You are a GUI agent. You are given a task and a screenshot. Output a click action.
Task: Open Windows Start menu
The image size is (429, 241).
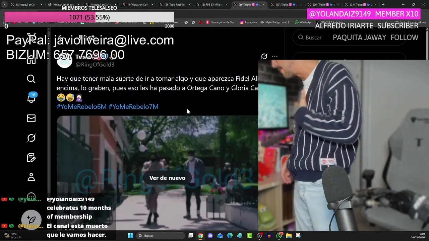pyautogui.click(x=130, y=236)
